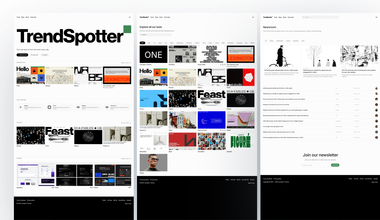
Task: Click the magnifier icon in the Newsroom search bar
Action: coord(304,17)
